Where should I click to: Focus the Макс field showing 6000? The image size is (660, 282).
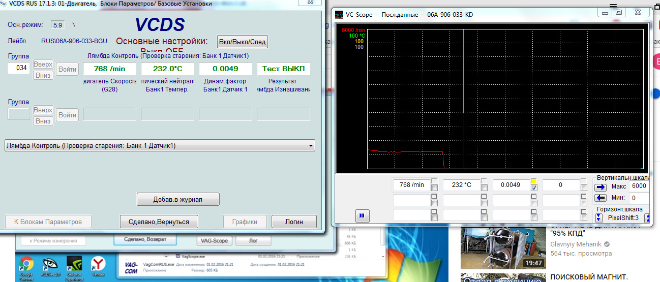pyautogui.click(x=639, y=186)
